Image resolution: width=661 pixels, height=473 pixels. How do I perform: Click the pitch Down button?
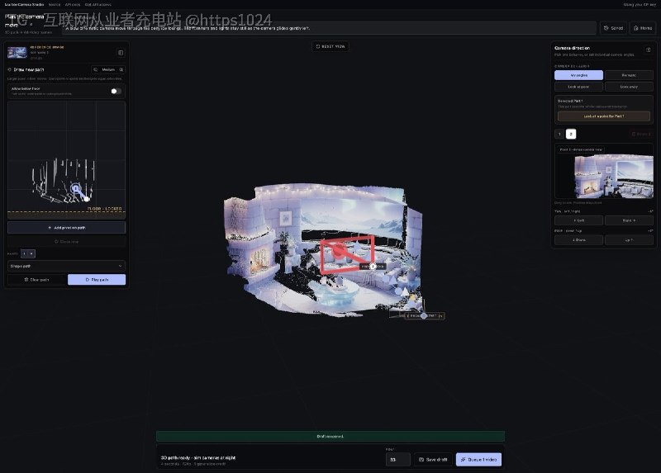tap(578, 240)
